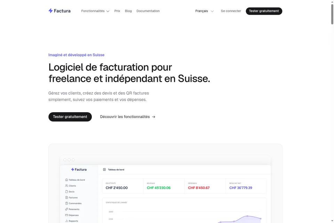Click the En attente value CHF 2'450.00
The height and width of the screenshot is (223, 334).
[117, 188]
